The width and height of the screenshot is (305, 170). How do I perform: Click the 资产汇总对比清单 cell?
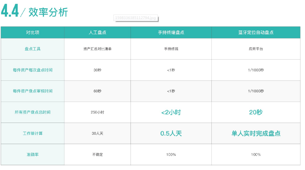point(98,49)
